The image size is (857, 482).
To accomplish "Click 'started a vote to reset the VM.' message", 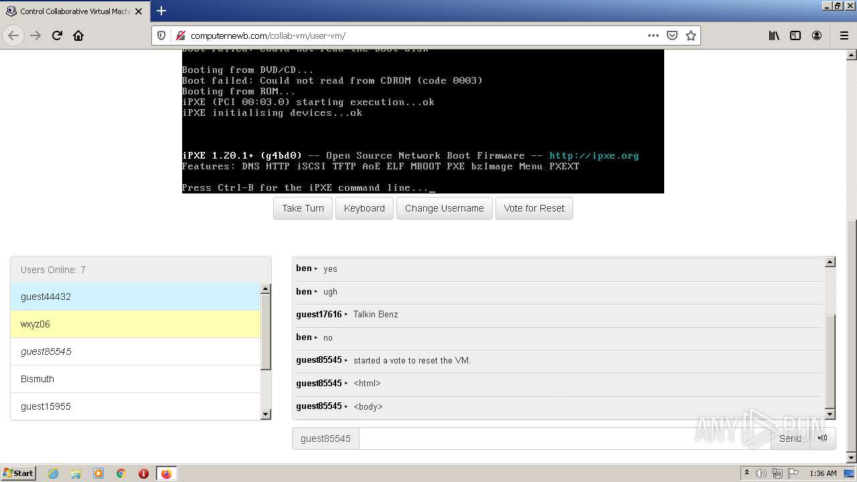I will click(412, 360).
